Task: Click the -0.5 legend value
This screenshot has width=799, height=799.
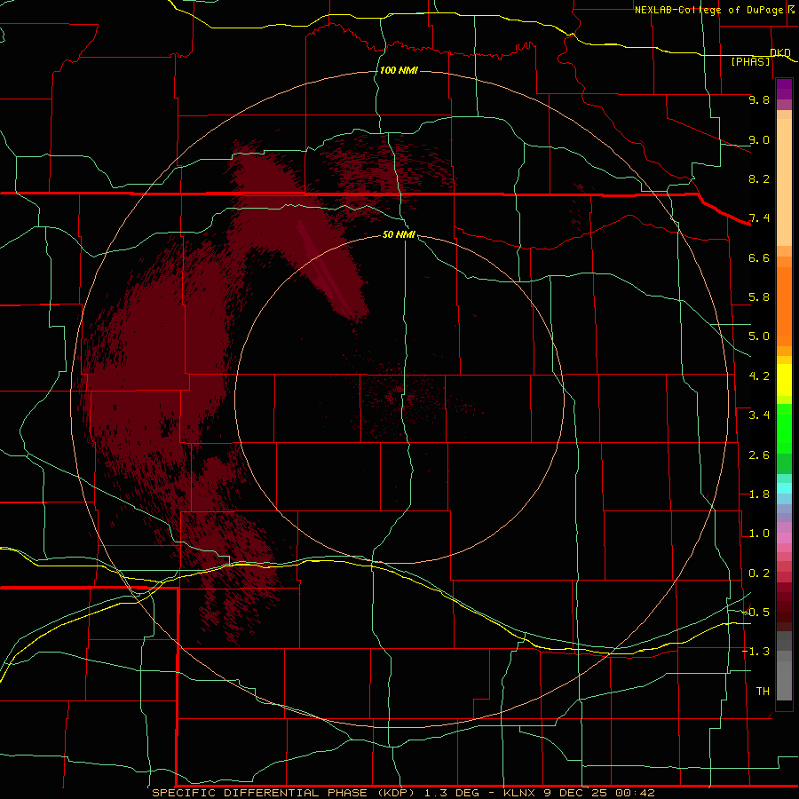Action: 755,613
